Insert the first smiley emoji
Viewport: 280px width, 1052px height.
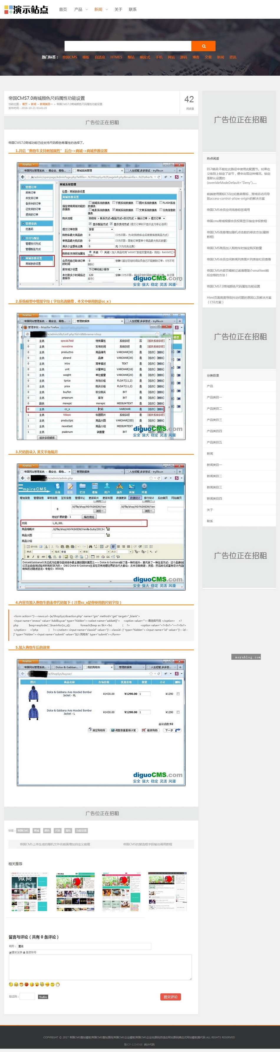[x=11, y=984]
